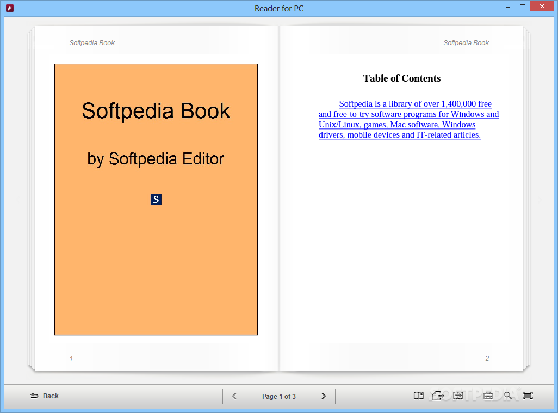Toggle fullscreen view icon
Viewport: 558px width, 413px height.
528,396
